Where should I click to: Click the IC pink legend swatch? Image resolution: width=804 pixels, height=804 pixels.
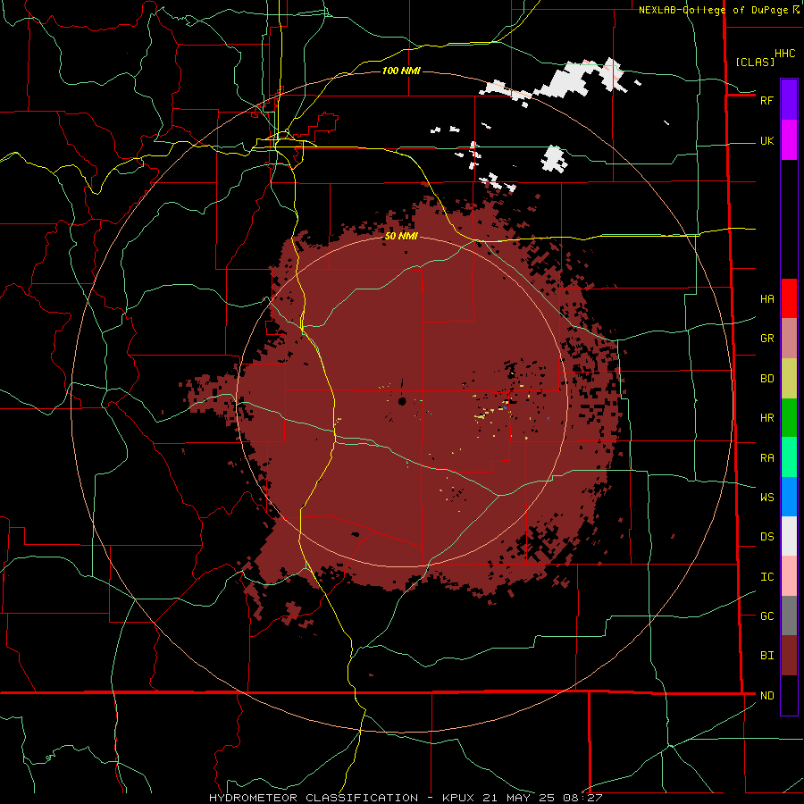pos(789,576)
